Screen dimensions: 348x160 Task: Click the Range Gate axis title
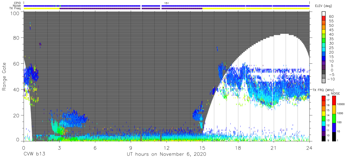pyautogui.click(x=4, y=77)
